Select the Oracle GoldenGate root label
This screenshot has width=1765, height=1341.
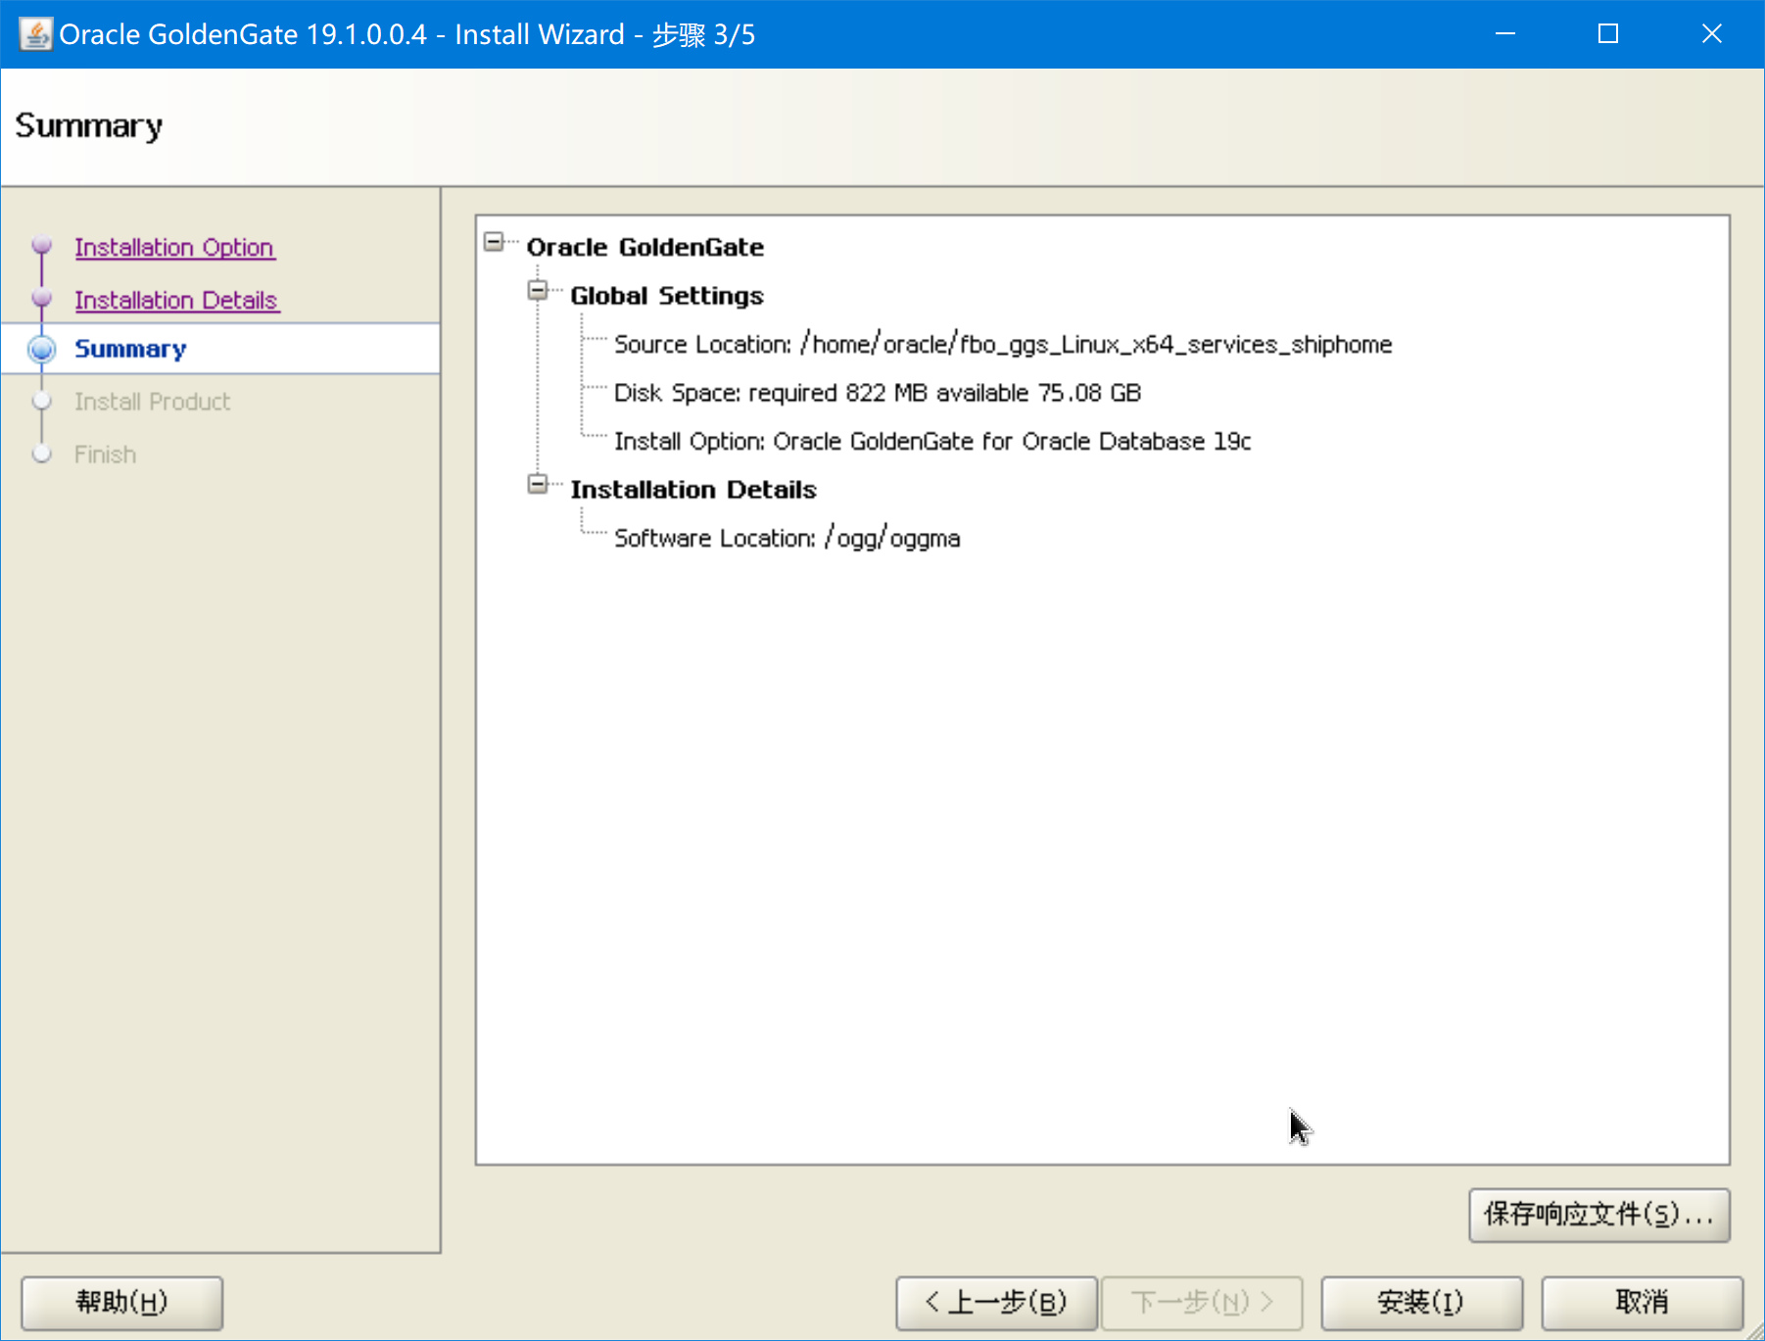(x=645, y=248)
